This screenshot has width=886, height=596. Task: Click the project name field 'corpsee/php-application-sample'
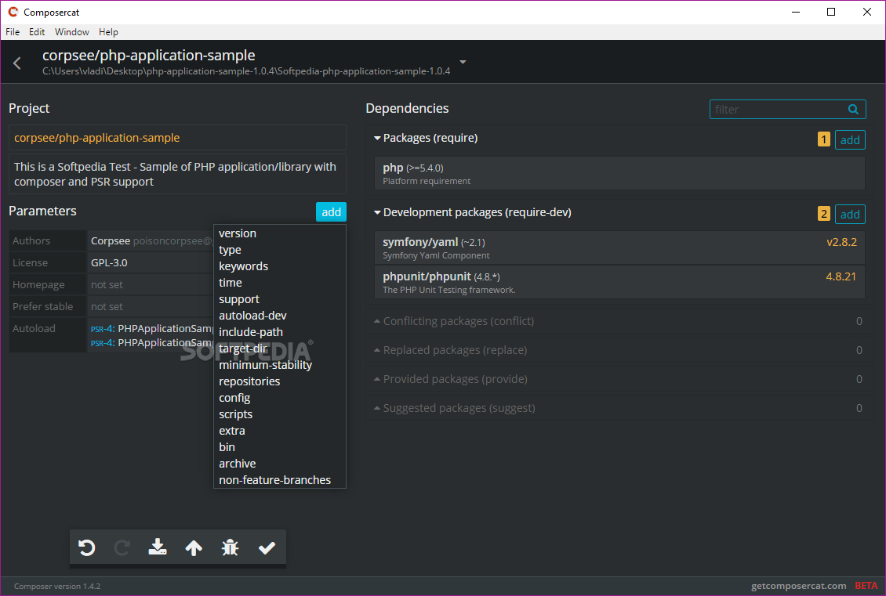pyautogui.click(x=177, y=138)
